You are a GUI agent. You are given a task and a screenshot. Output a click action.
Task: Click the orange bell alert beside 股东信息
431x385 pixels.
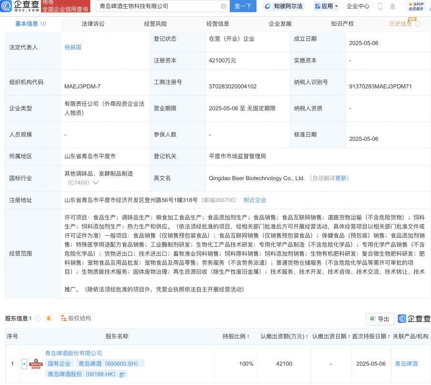click(x=49, y=318)
